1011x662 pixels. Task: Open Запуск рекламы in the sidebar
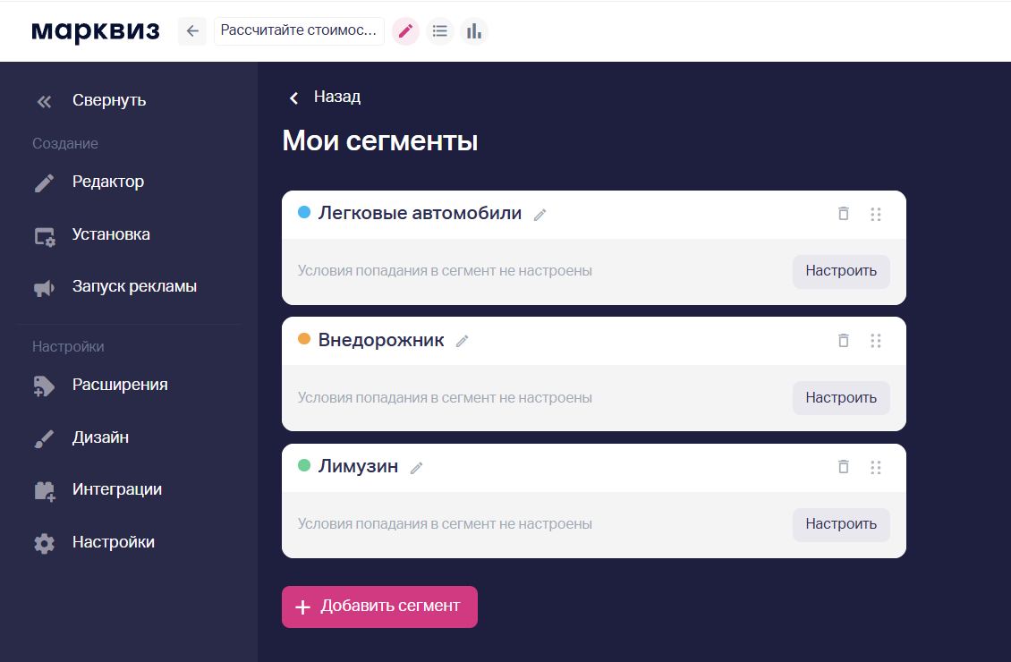point(134,286)
